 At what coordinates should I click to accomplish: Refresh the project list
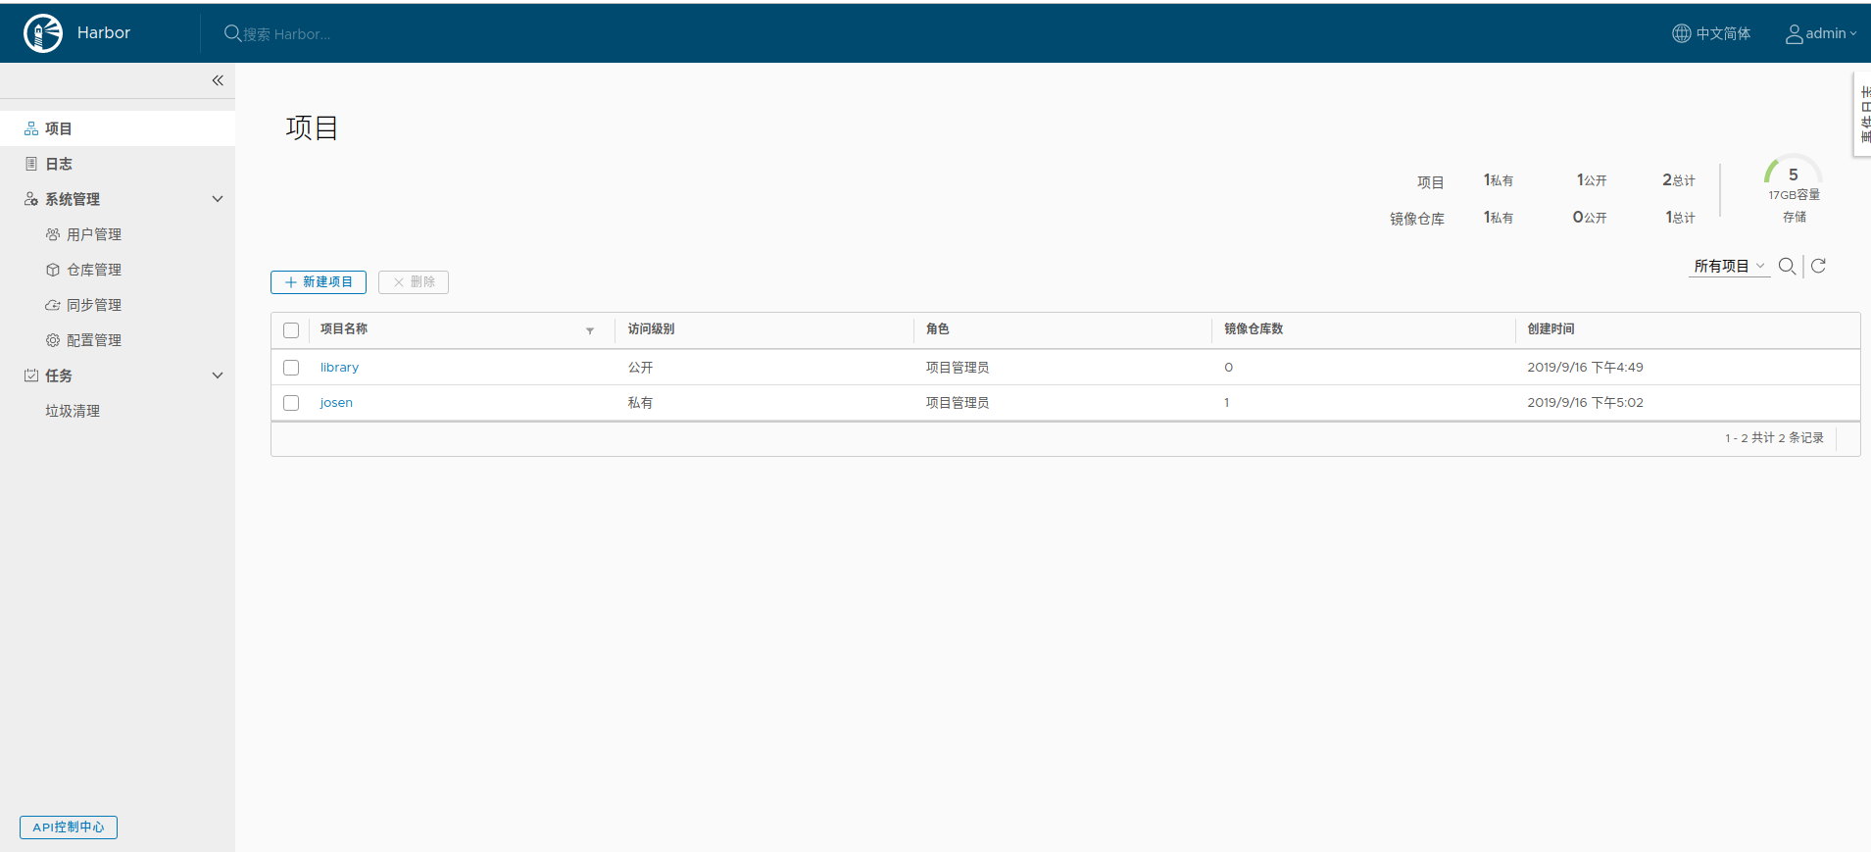pyautogui.click(x=1818, y=267)
